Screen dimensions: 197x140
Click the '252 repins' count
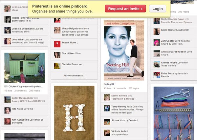134,88
